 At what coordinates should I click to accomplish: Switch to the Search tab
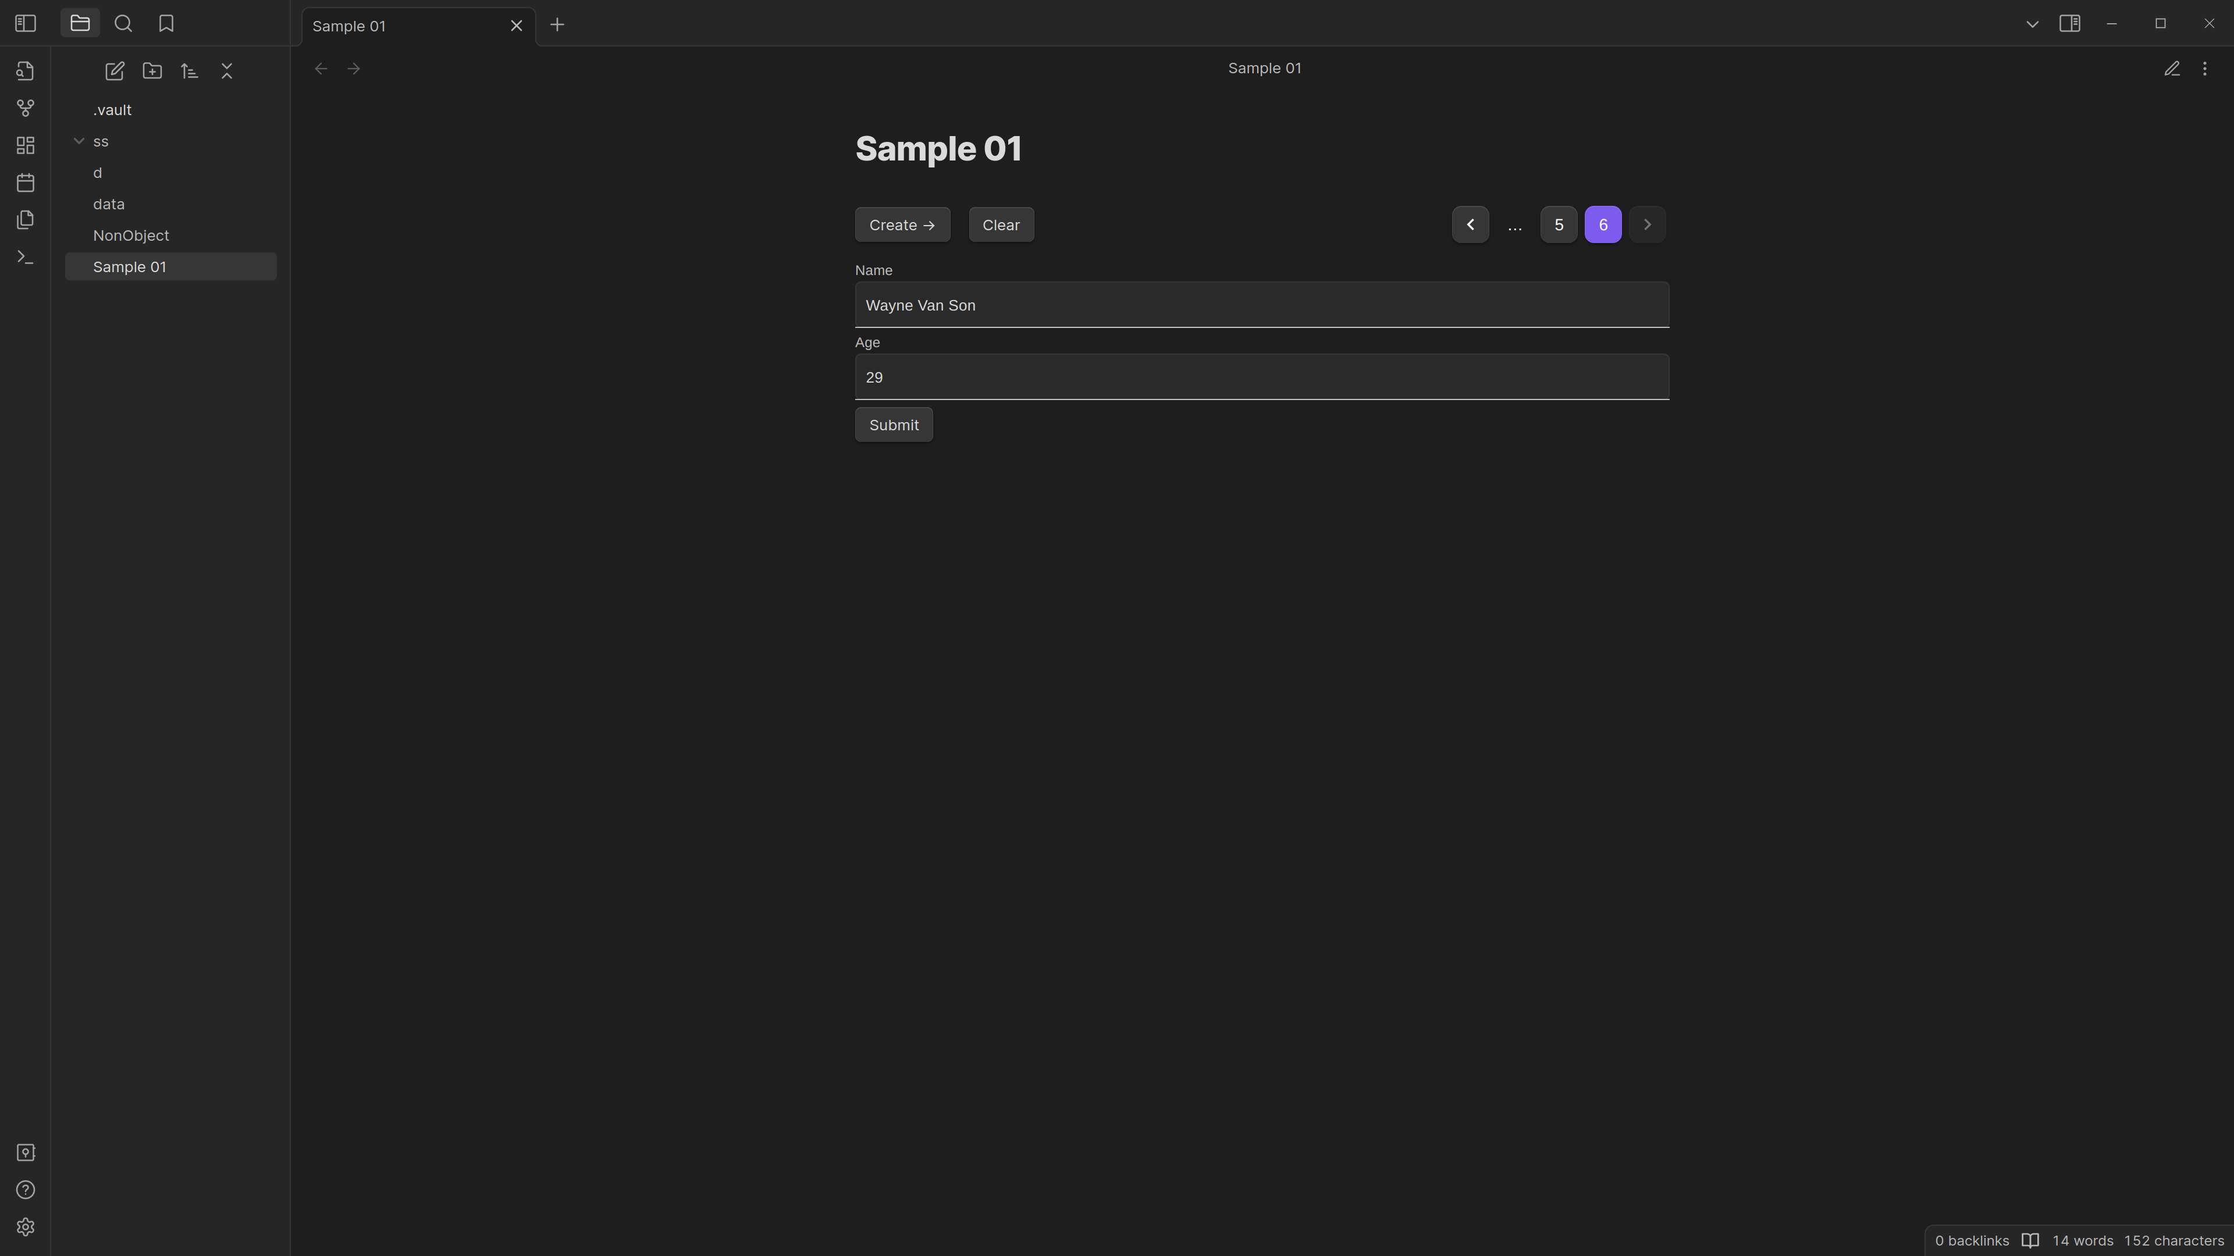pyautogui.click(x=123, y=23)
